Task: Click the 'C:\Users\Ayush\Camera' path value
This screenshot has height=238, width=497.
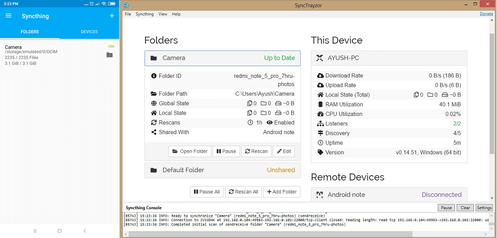Action: pos(265,94)
